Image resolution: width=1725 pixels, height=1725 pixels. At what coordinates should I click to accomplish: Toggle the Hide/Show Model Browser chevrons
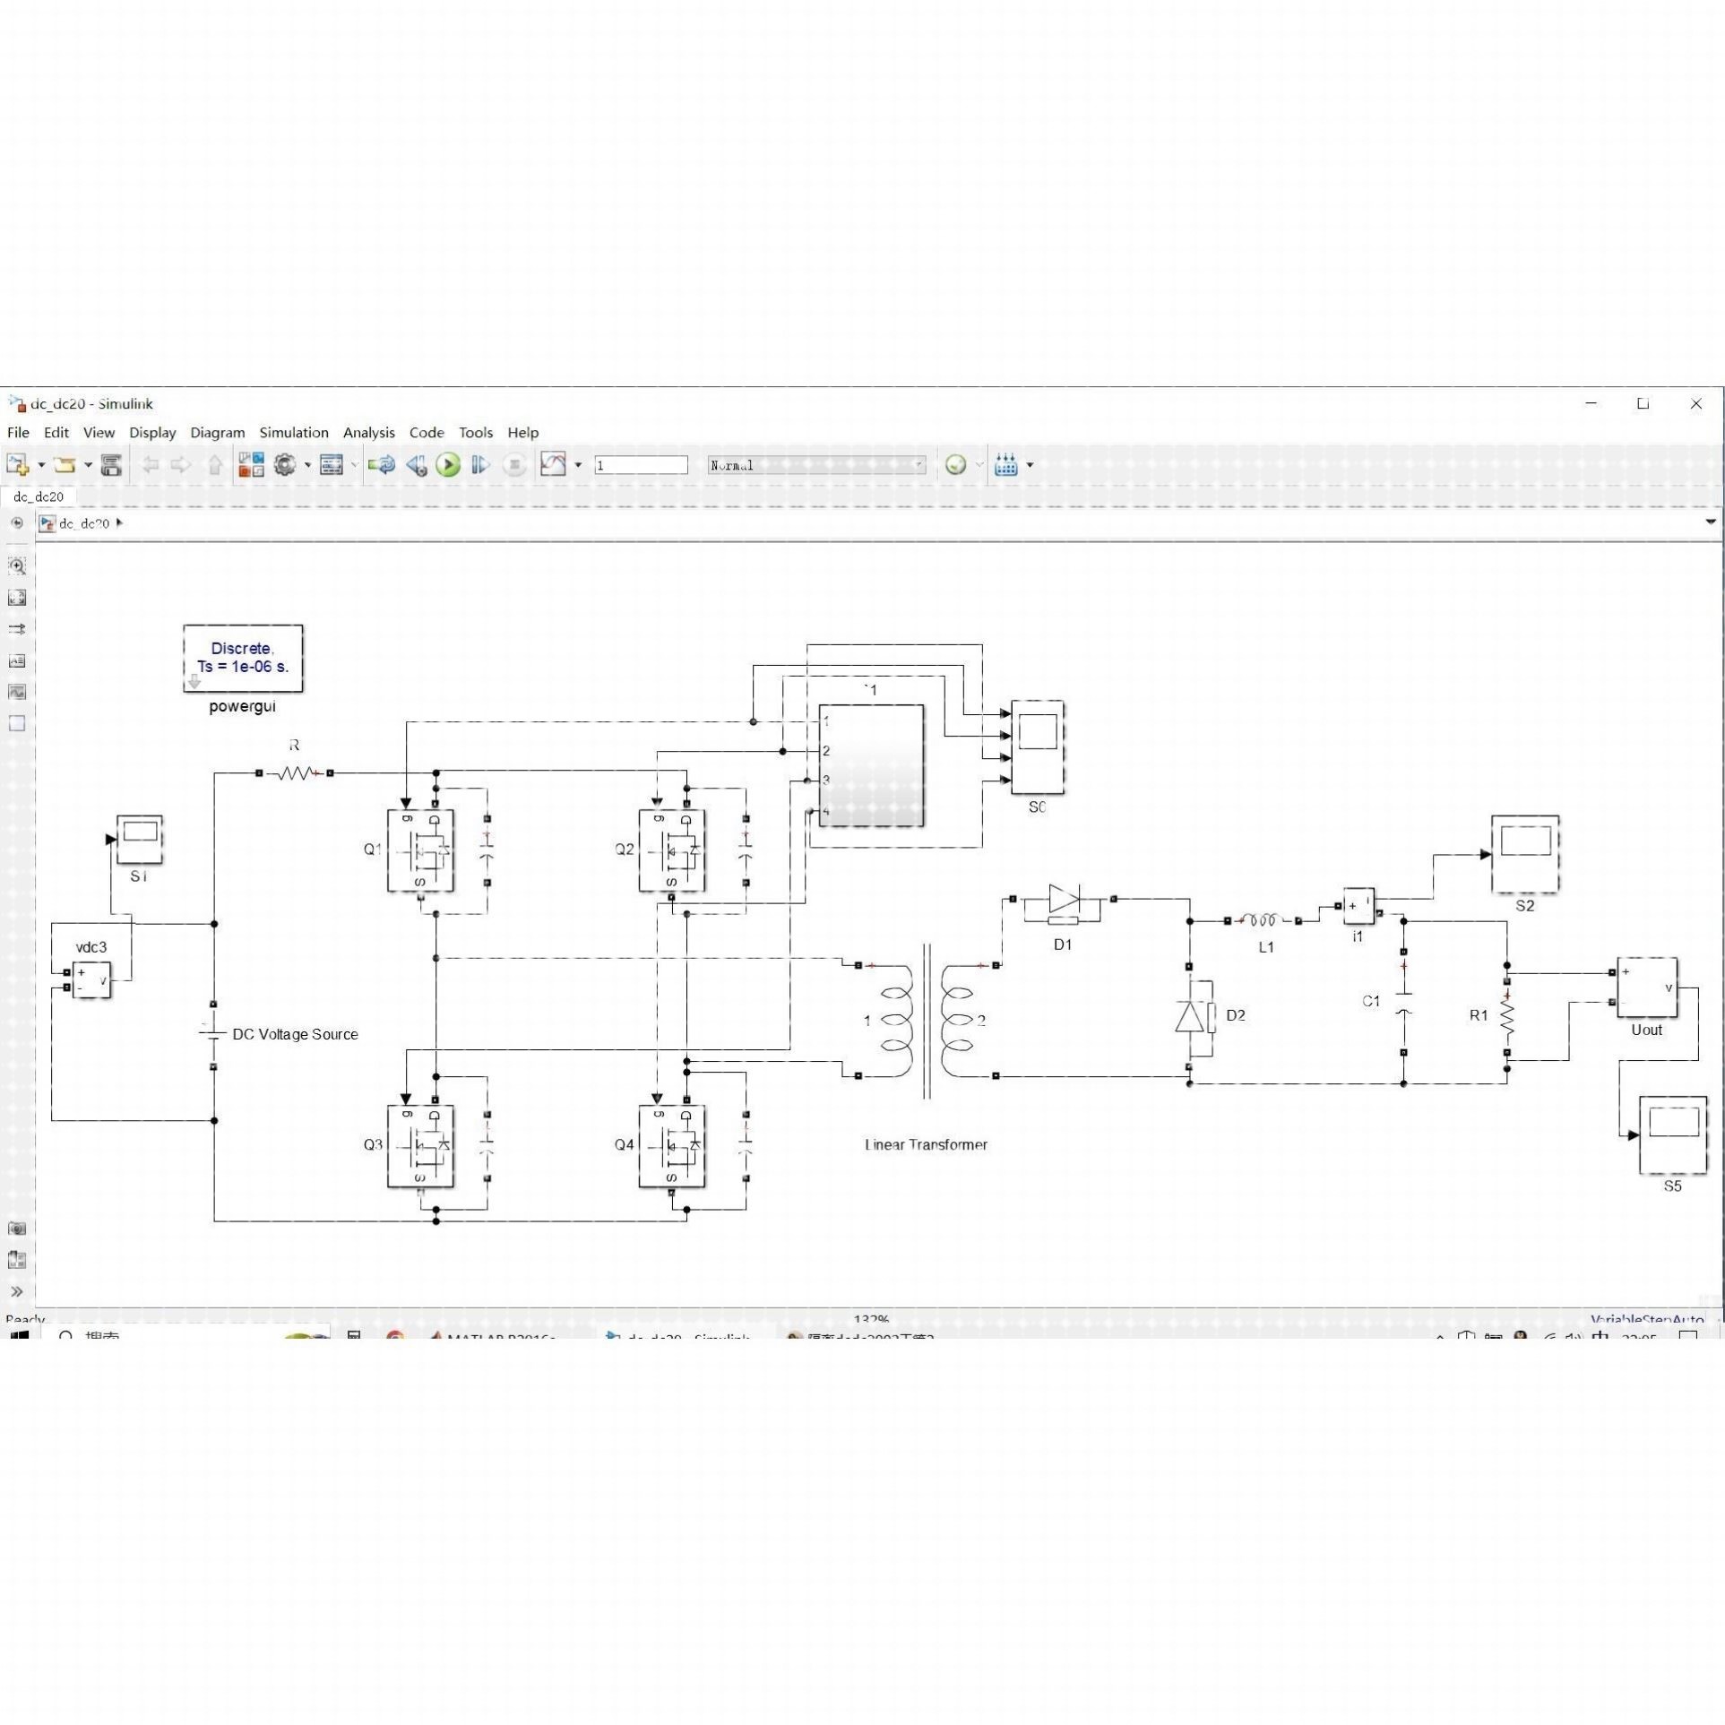17,1291
